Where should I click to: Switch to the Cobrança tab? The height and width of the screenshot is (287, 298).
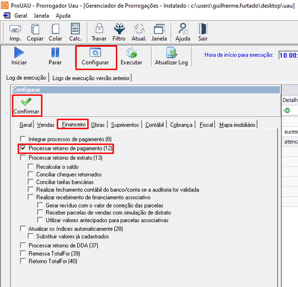point(181,125)
